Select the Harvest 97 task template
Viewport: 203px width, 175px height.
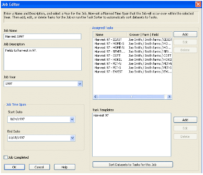pos(101,115)
